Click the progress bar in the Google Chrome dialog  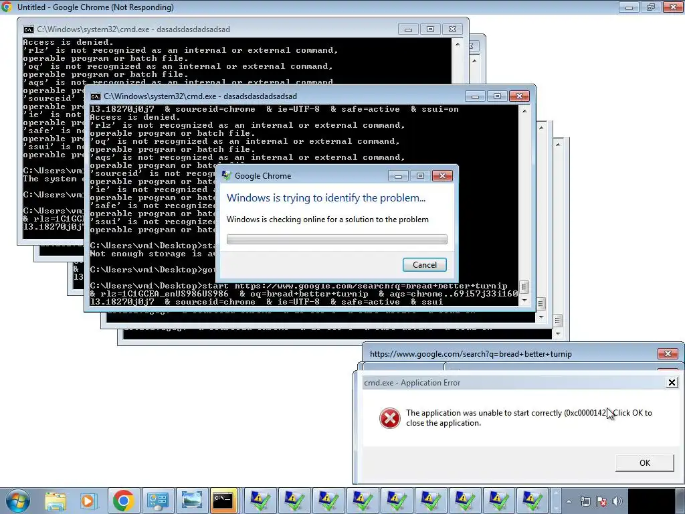[337, 239]
